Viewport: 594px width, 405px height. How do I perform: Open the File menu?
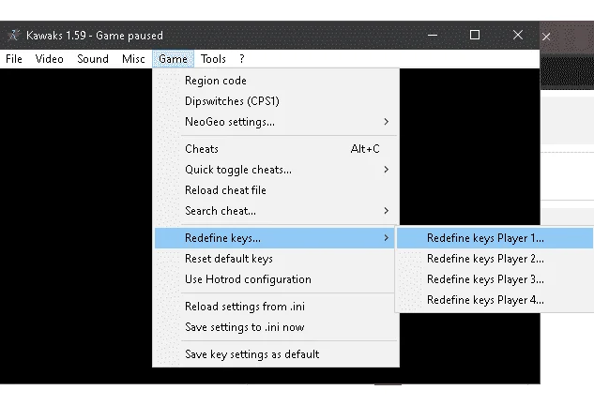point(14,59)
